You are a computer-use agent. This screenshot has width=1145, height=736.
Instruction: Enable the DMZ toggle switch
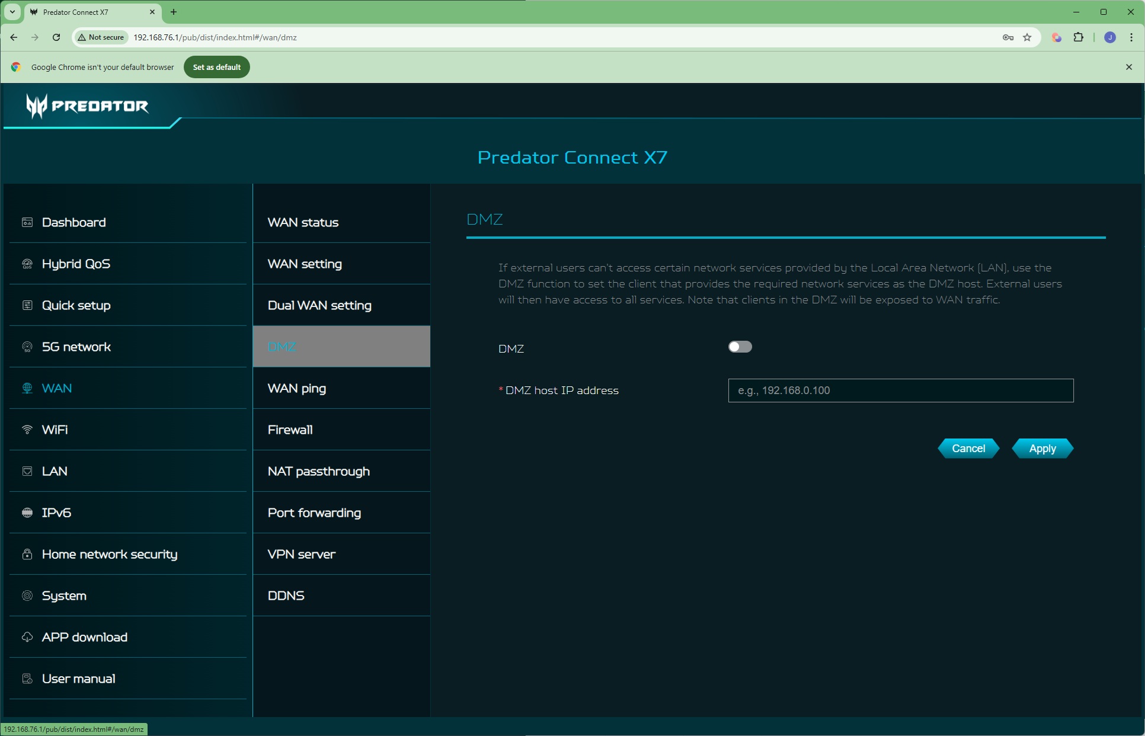pyautogui.click(x=740, y=347)
